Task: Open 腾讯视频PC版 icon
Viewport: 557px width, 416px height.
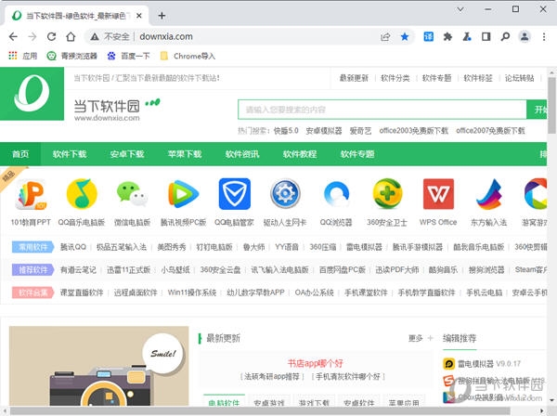Action: tap(183, 194)
